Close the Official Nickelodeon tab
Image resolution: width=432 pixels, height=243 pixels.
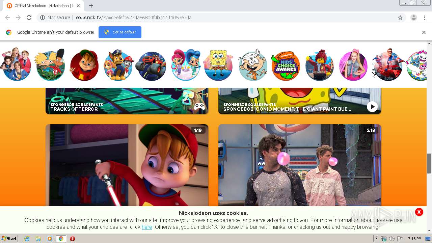click(78, 6)
